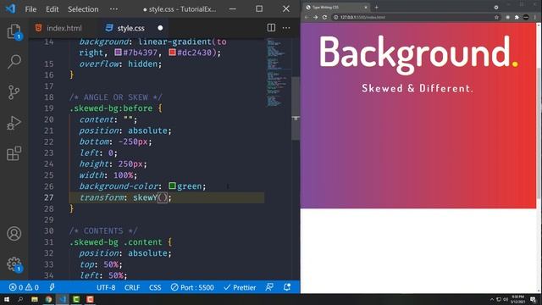Select the style.css editor tab
The width and height of the screenshot is (542, 305).
click(130, 28)
